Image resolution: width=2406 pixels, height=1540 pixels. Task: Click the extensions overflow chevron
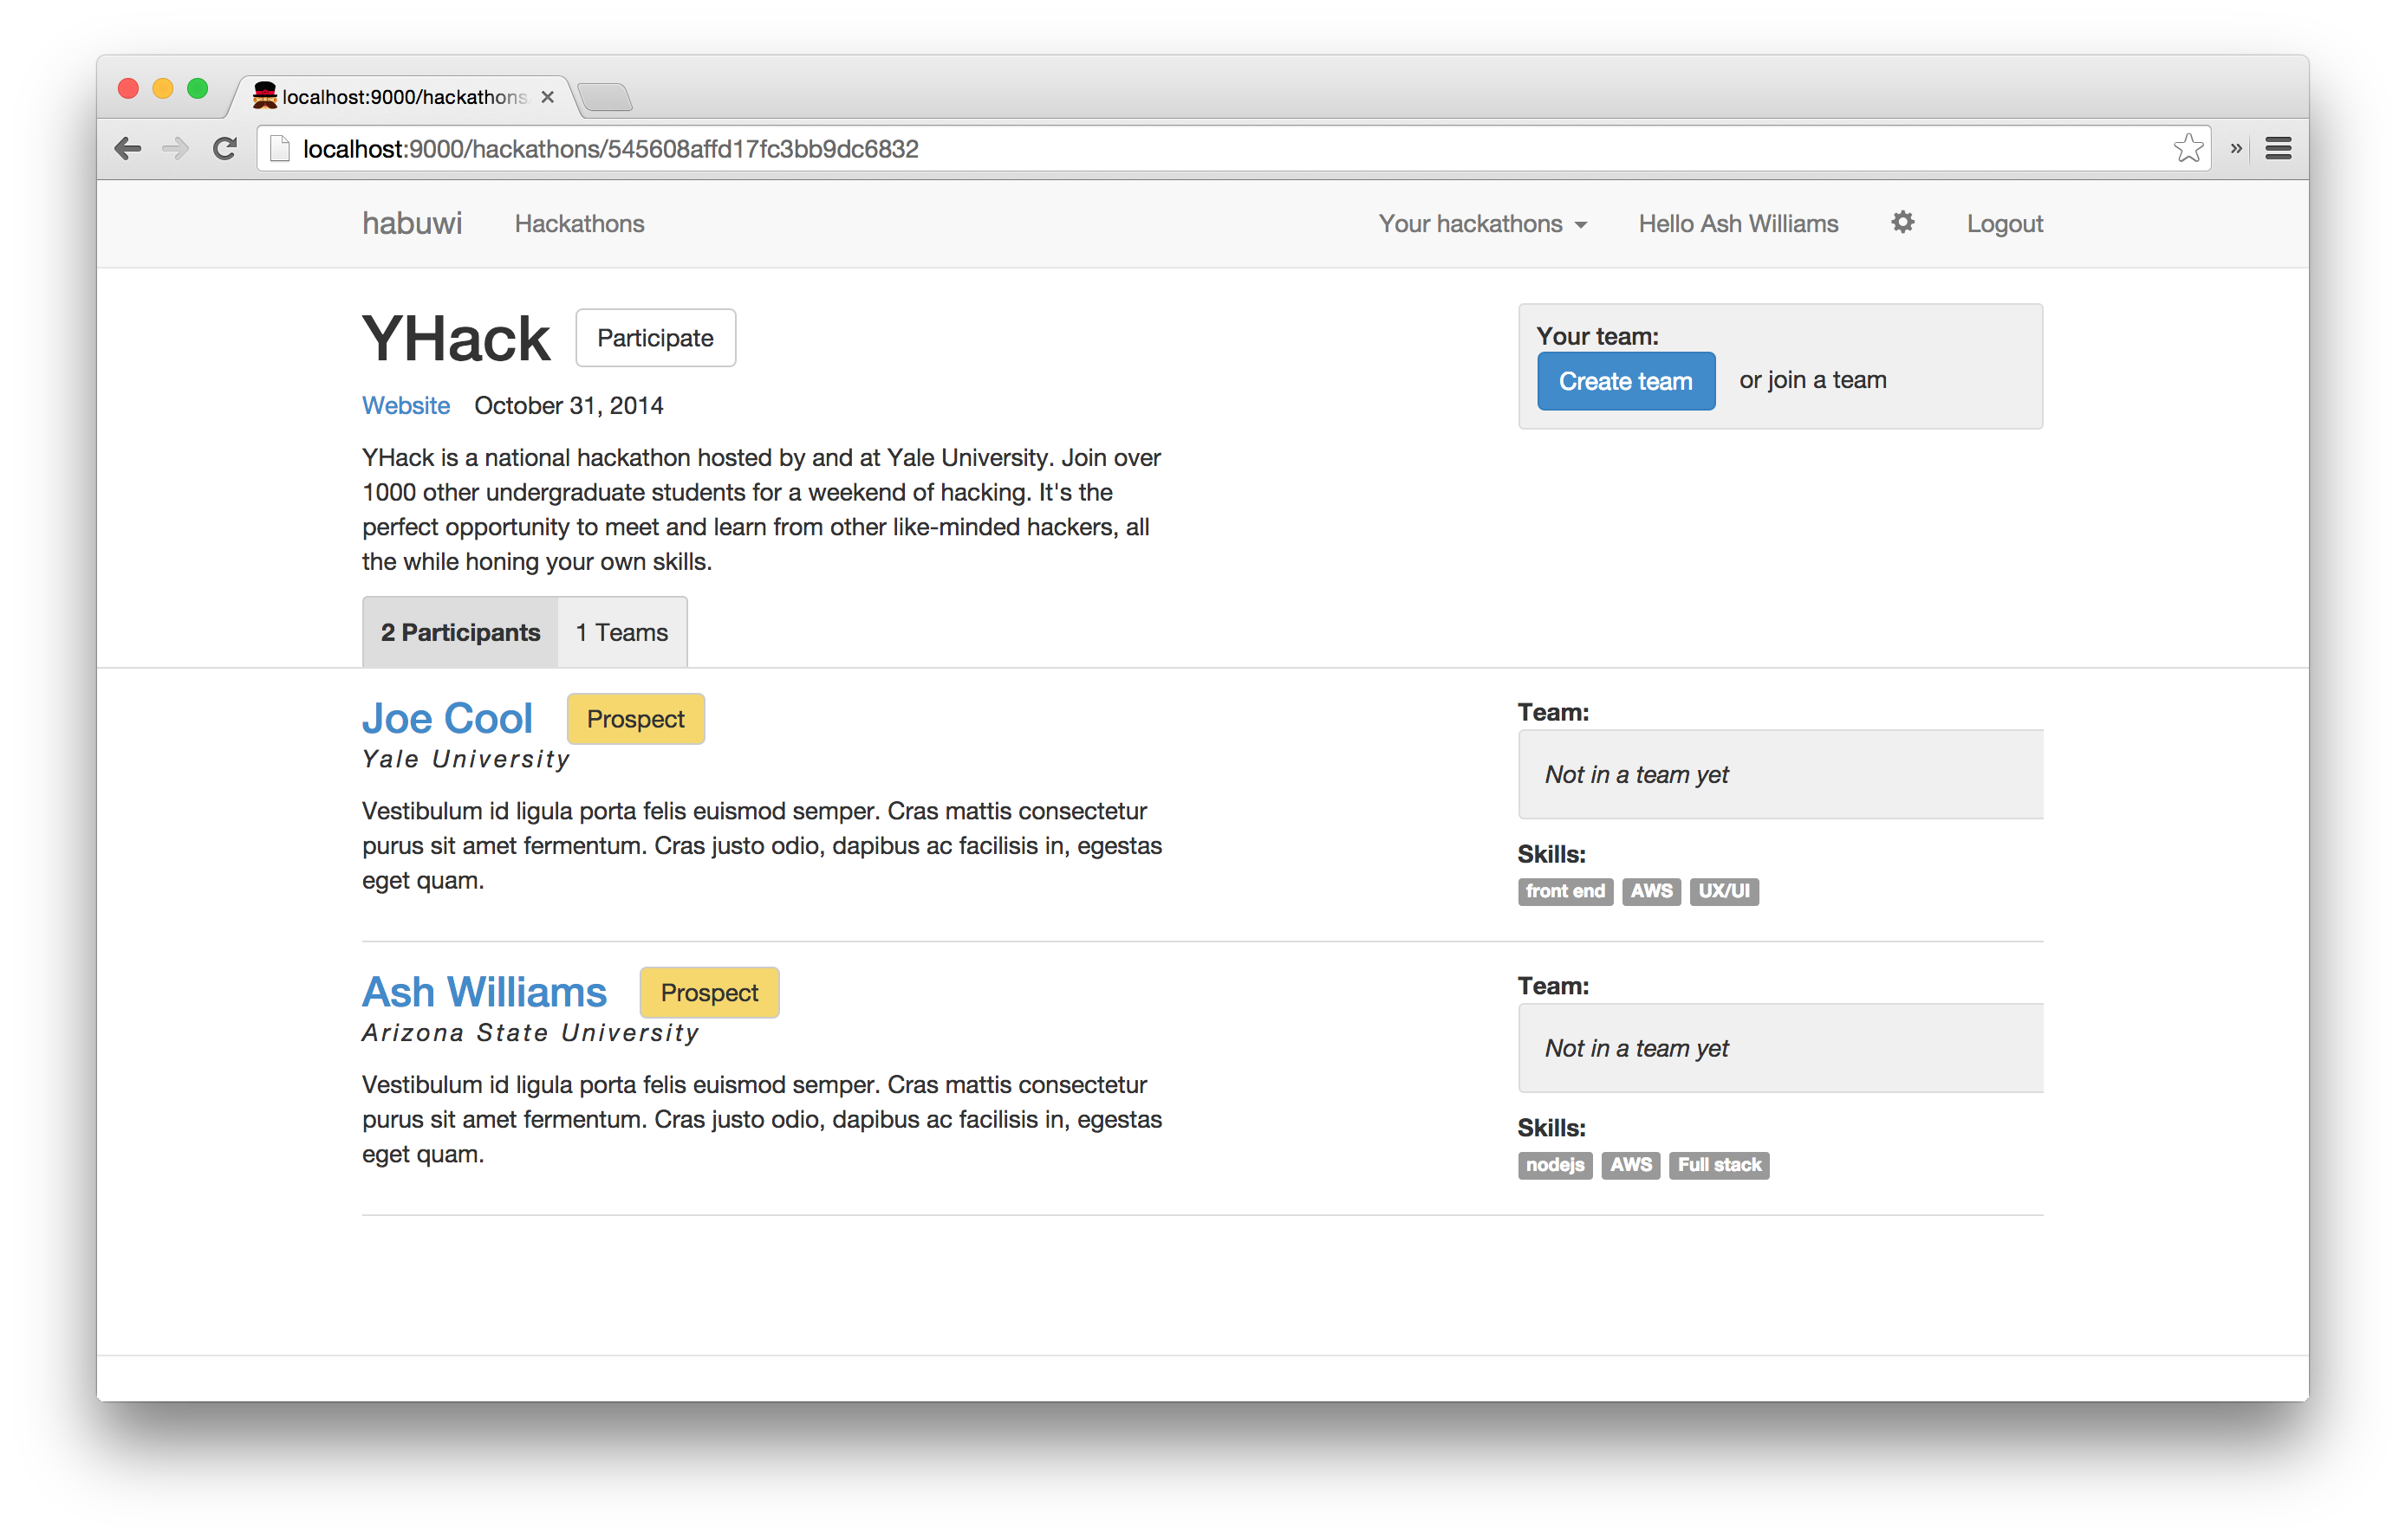(x=2235, y=149)
